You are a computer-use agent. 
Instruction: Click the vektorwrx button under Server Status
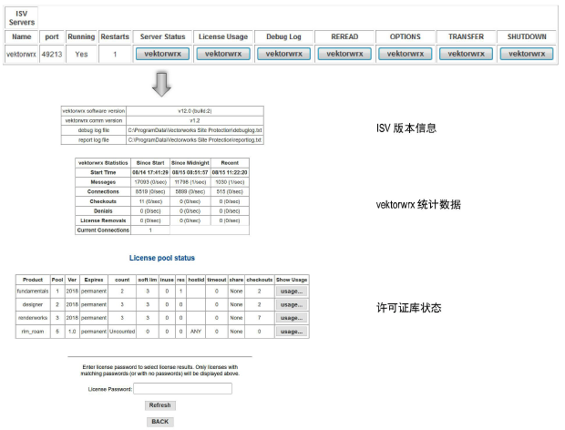[163, 54]
